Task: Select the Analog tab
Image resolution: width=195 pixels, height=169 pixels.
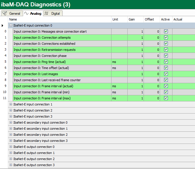Action: coord(33,13)
